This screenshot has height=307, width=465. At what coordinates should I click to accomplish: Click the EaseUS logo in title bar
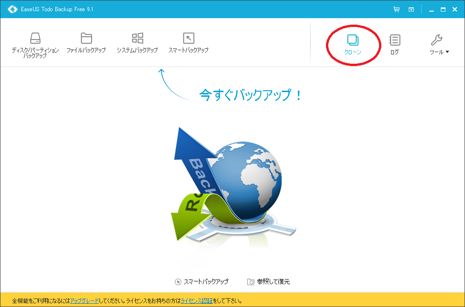pos(13,9)
